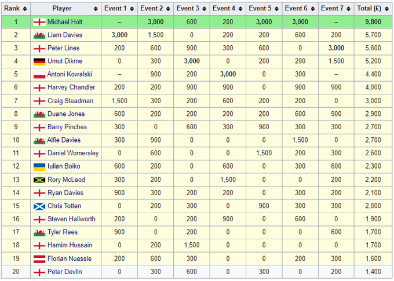Go to Hamim Hussain's page
Image resolution: width=394 pixels, height=281 pixels.
tap(69, 246)
